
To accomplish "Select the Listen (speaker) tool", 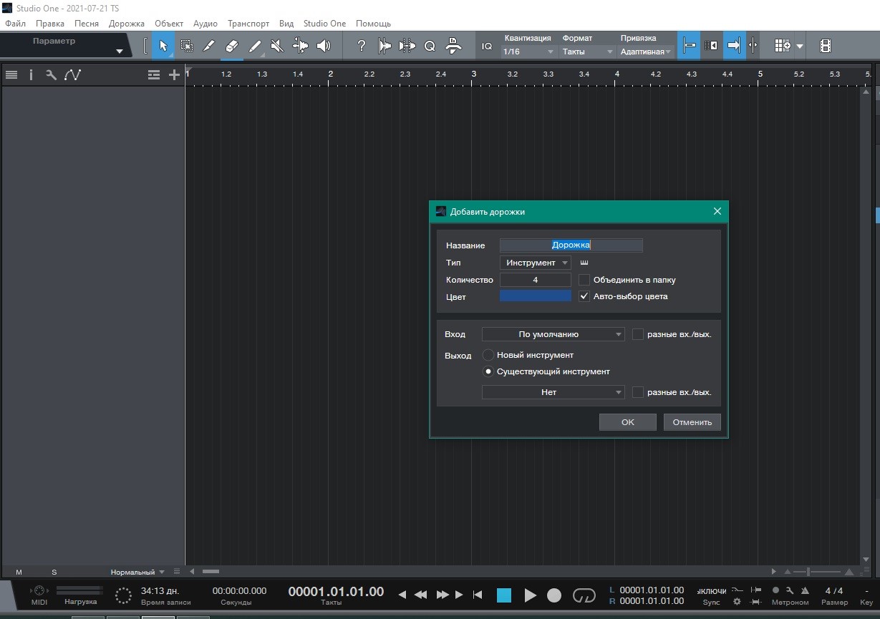I will click(x=324, y=46).
